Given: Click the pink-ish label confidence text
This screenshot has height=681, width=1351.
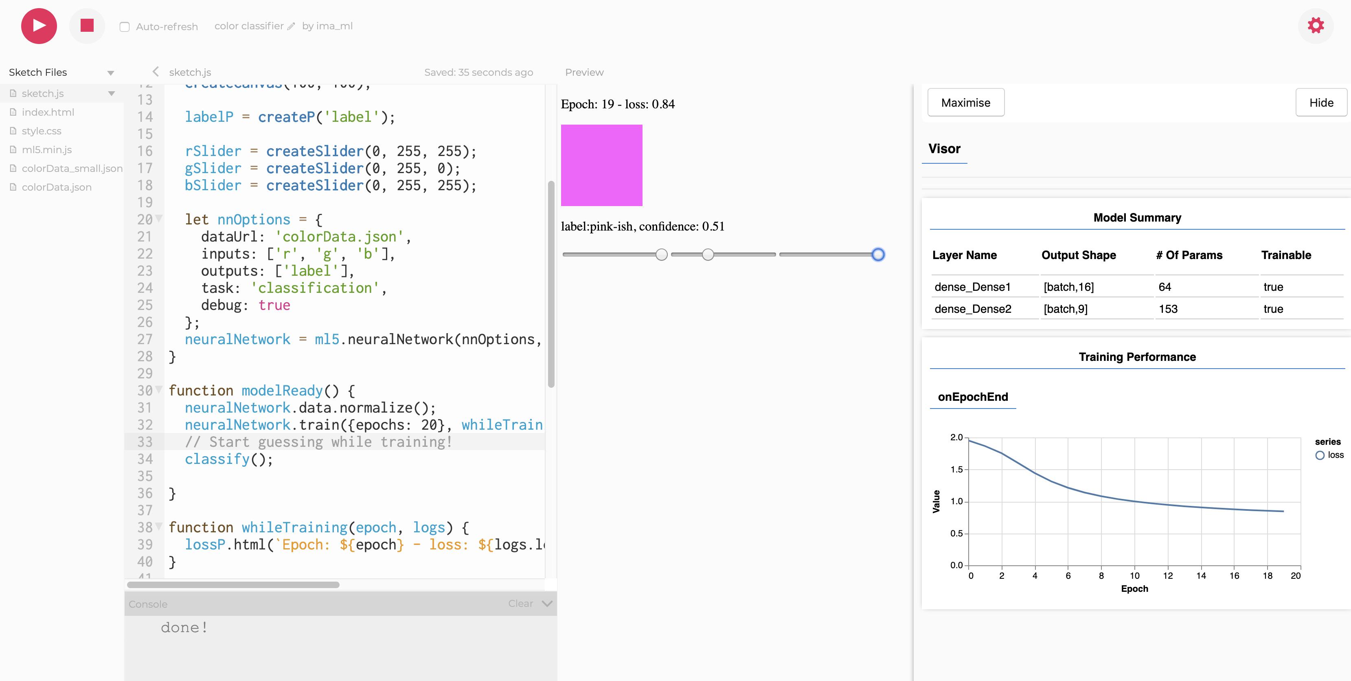Looking at the screenshot, I should pos(643,226).
